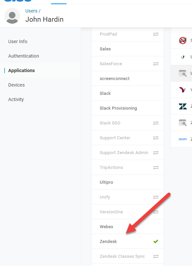
Task: Go to the Devices section
Action: [x=16, y=85]
